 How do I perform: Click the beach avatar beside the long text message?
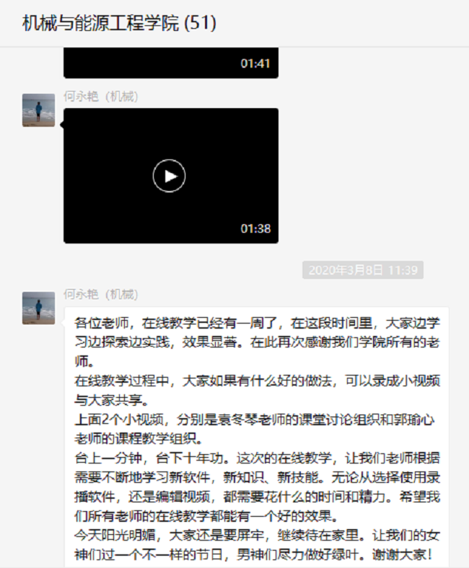point(38,308)
